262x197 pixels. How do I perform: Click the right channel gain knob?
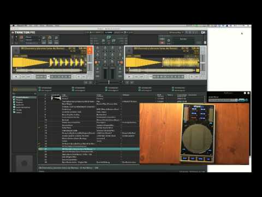[120, 48]
